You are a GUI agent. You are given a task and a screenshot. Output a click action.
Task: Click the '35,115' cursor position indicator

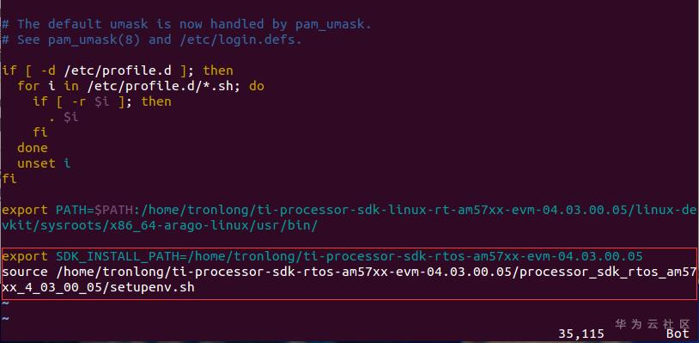[x=581, y=334]
